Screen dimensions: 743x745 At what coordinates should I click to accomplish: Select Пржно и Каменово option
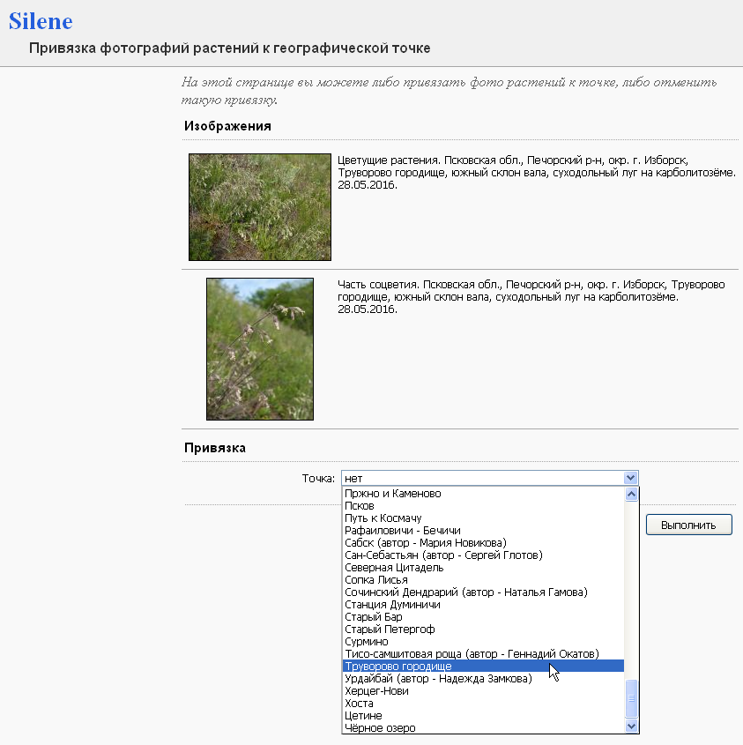tap(393, 494)
